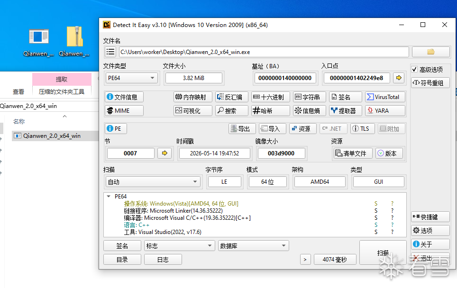Open 可视化 visualization

[x=193, y=111]
